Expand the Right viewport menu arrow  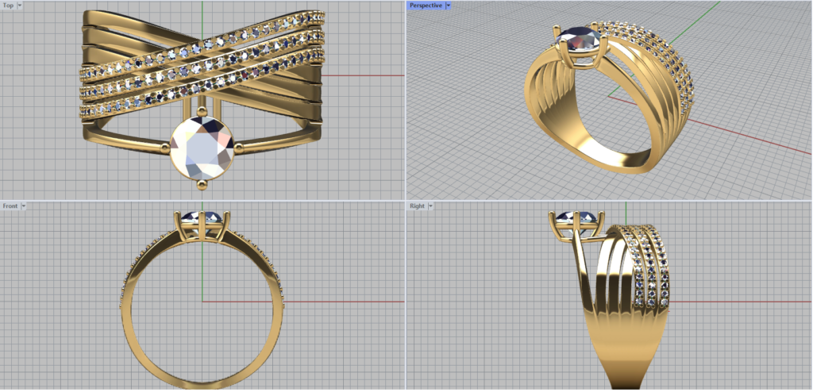(431, 206)
